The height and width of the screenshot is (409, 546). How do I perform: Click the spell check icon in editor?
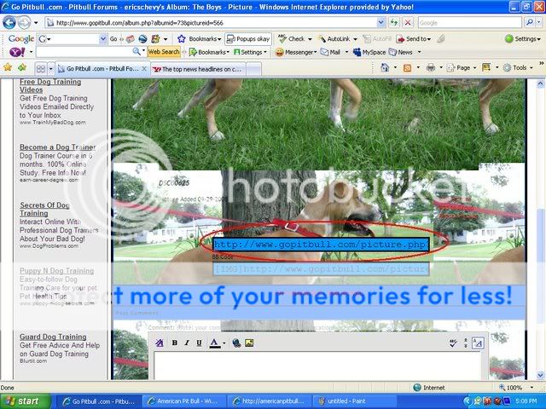tap(453, 343)
